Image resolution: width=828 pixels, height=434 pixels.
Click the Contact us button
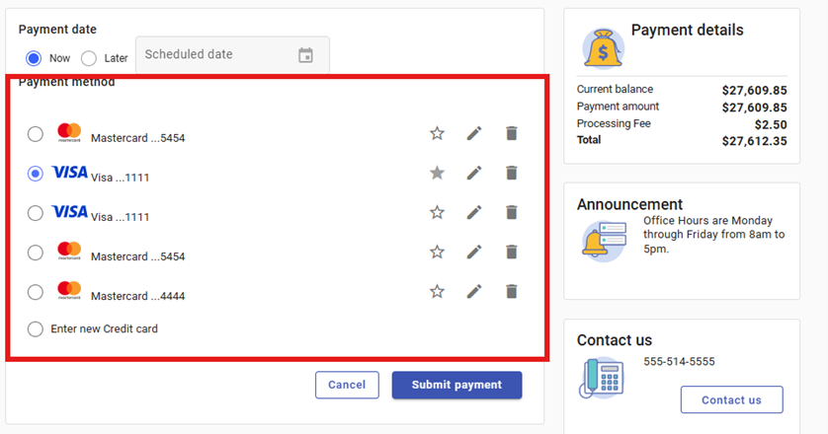tap(731, 399)
